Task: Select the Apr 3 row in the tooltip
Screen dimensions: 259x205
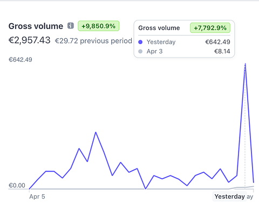Action: [184, 52]
